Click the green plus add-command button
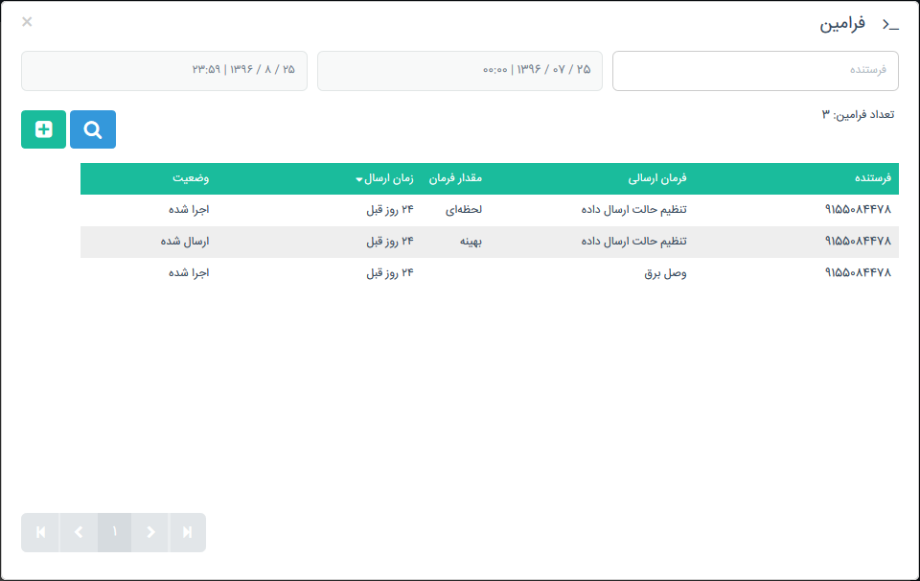 click(44, 129)
